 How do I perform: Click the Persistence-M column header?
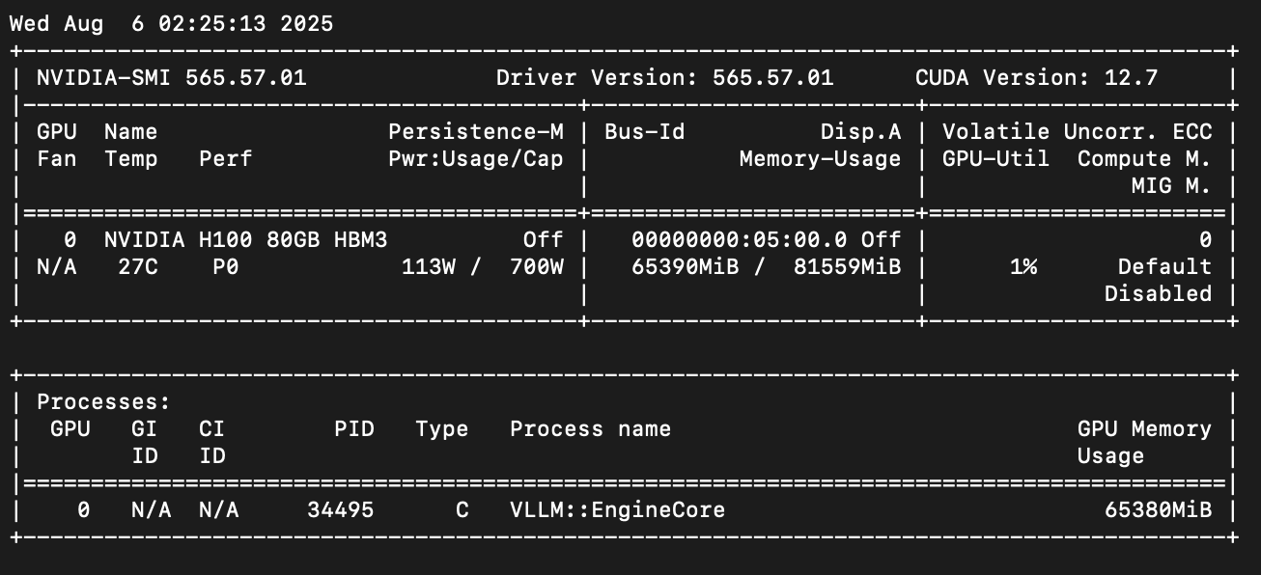tap(475, 132)
